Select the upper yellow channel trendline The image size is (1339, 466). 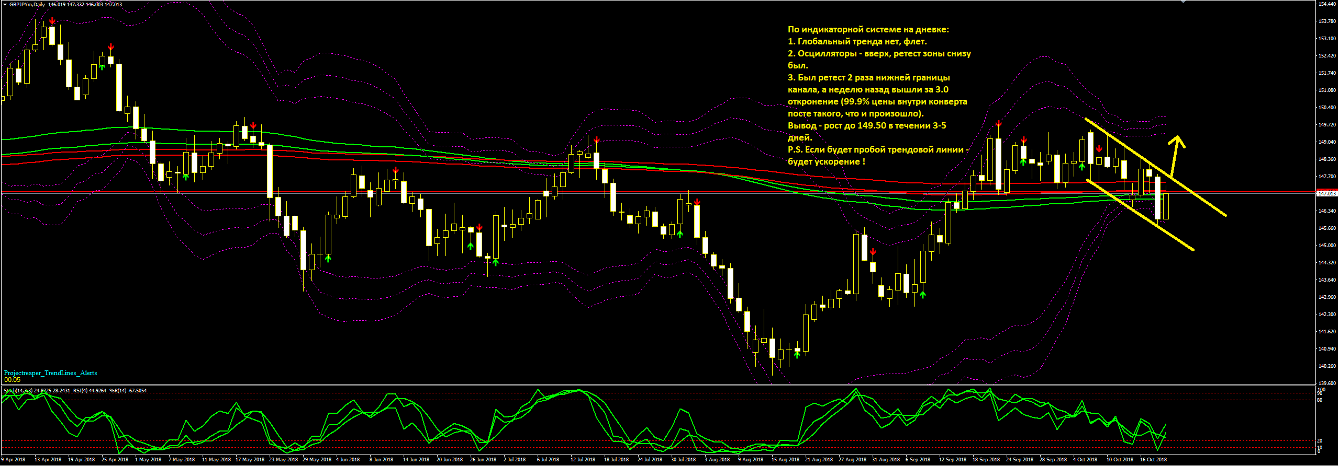1155,167
